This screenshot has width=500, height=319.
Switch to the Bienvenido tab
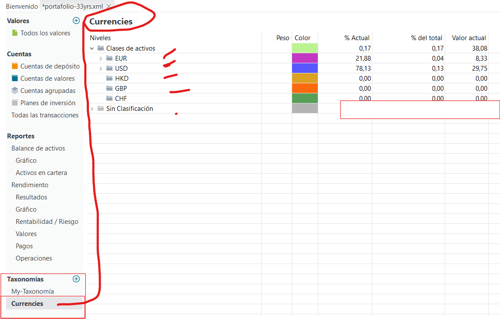click(22, 7)
